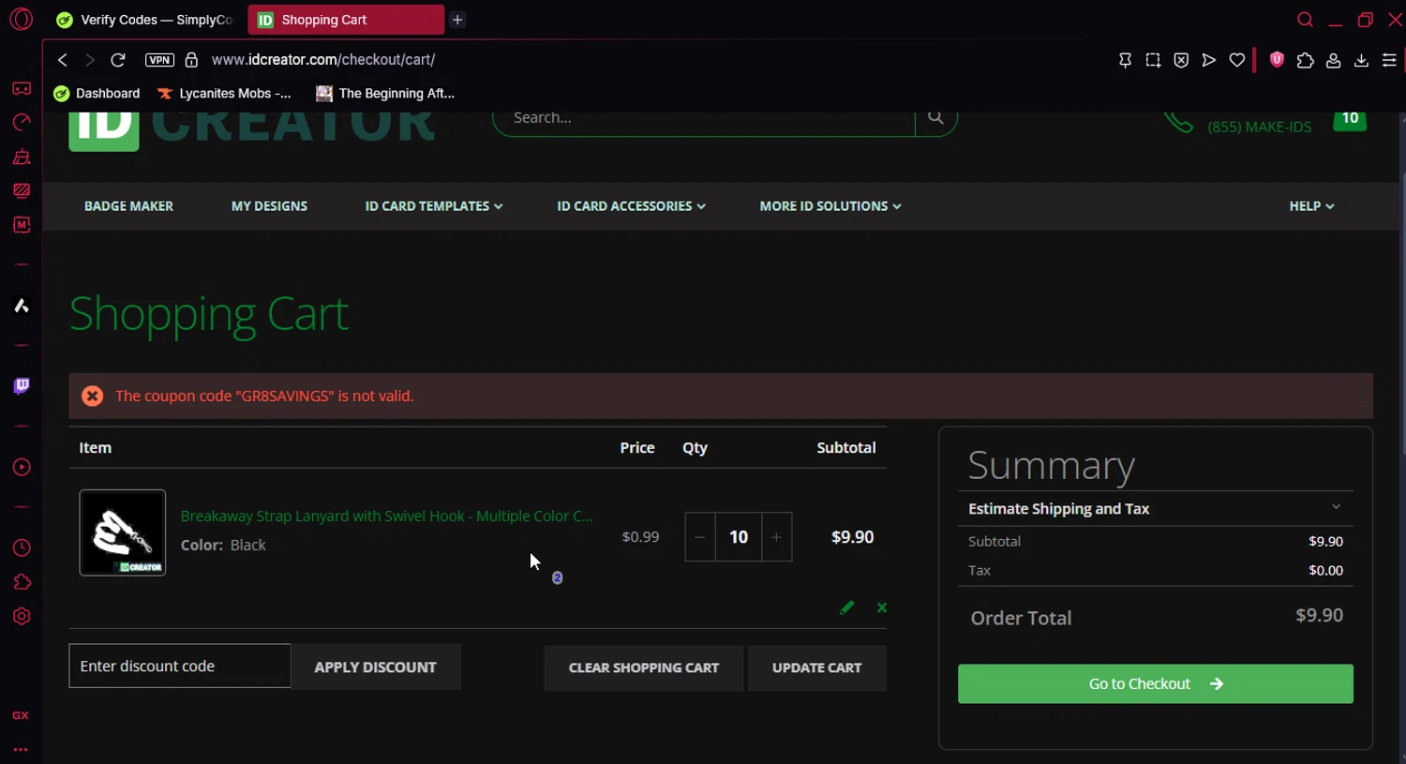Select the Shopping Cart tab
The image size is (1406, 764).
pos(346,20)
